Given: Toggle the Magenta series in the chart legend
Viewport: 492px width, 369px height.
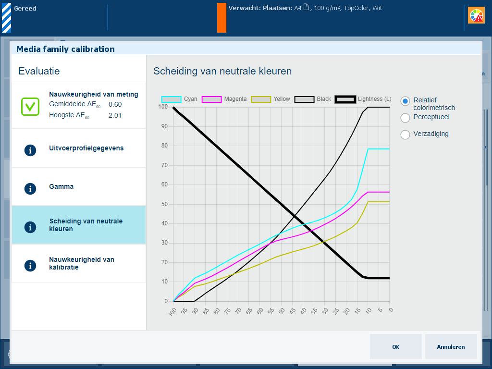Looking at the screenshot, I should click(224, 99).
